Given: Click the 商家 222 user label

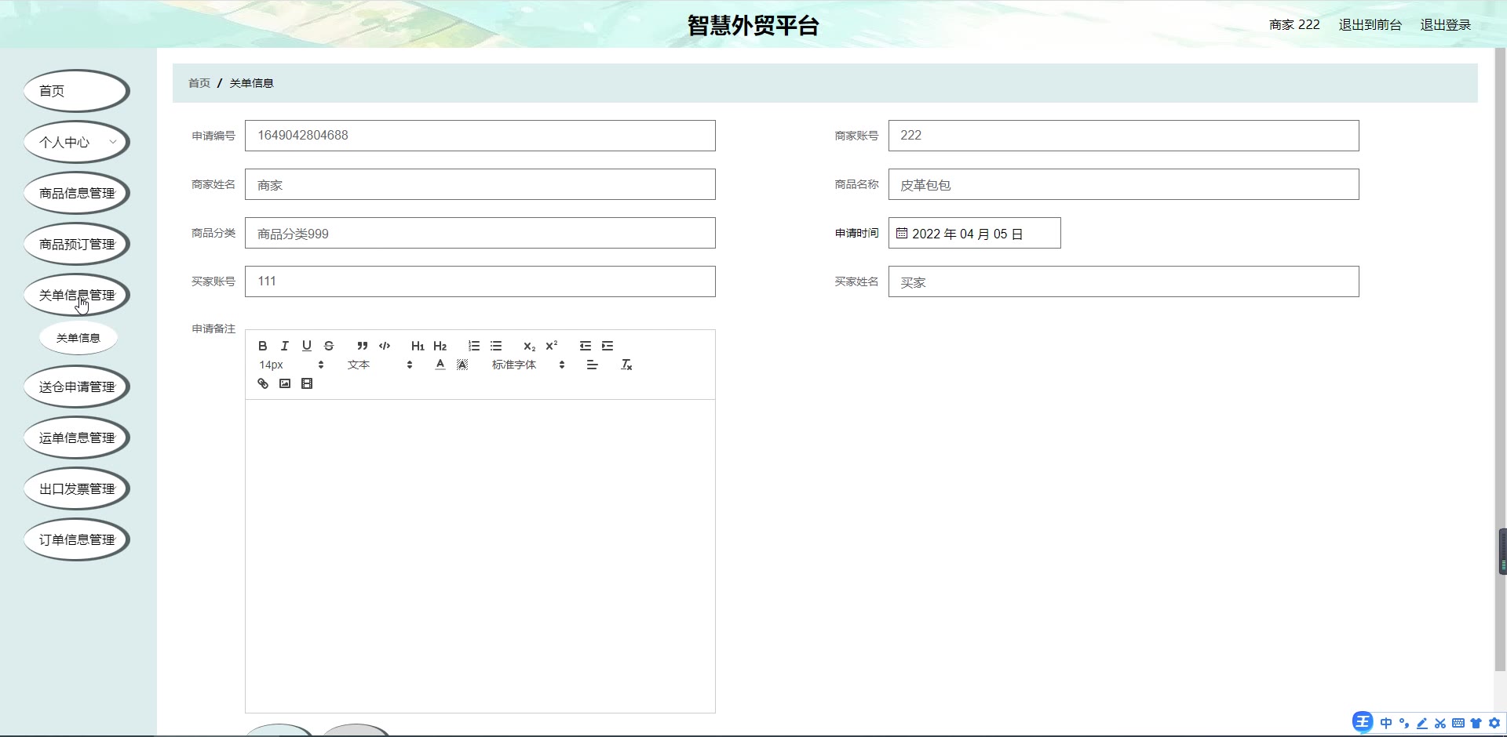Looking at the screenshot, I should coord(1294,25).
